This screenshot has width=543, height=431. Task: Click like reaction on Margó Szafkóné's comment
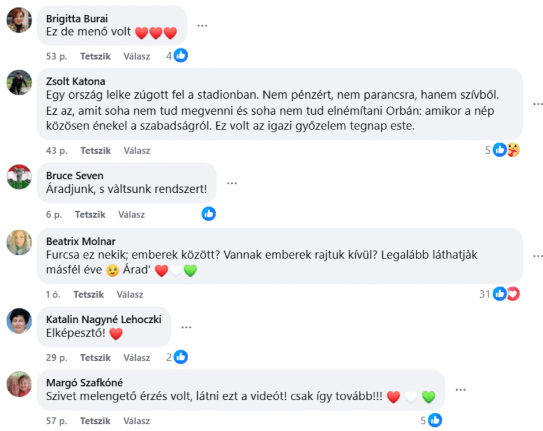[x=435, y=420]
